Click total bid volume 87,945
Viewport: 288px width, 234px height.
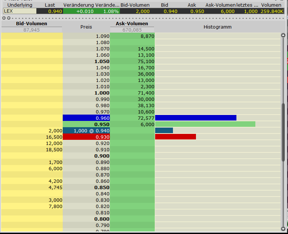click(32, 30)
